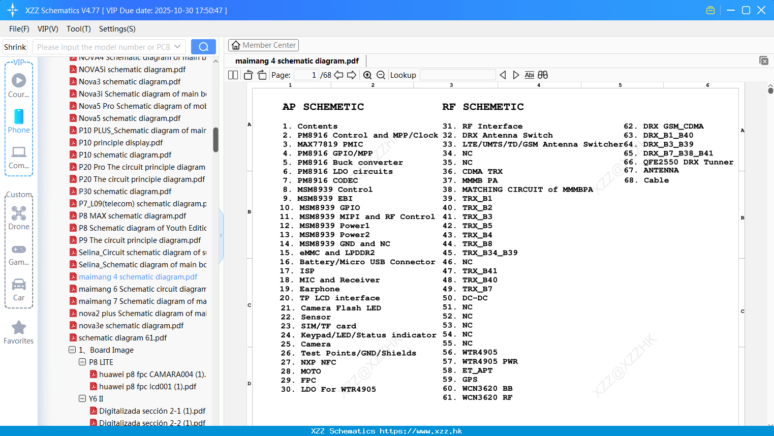The width and height of the screenshot is (774, 436).
Task: Click the Lookup text field
Action: [457, 75]
